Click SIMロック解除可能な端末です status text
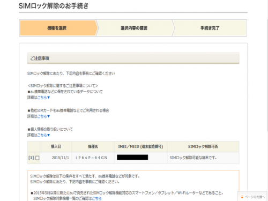 coord(193,158)
